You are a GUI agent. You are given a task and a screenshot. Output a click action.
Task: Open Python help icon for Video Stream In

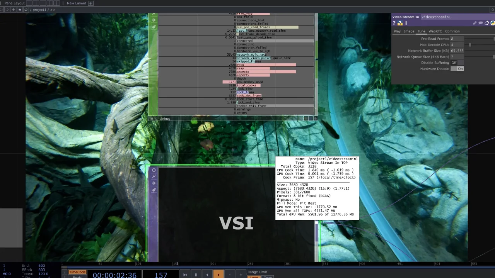[x=400, y=23]
